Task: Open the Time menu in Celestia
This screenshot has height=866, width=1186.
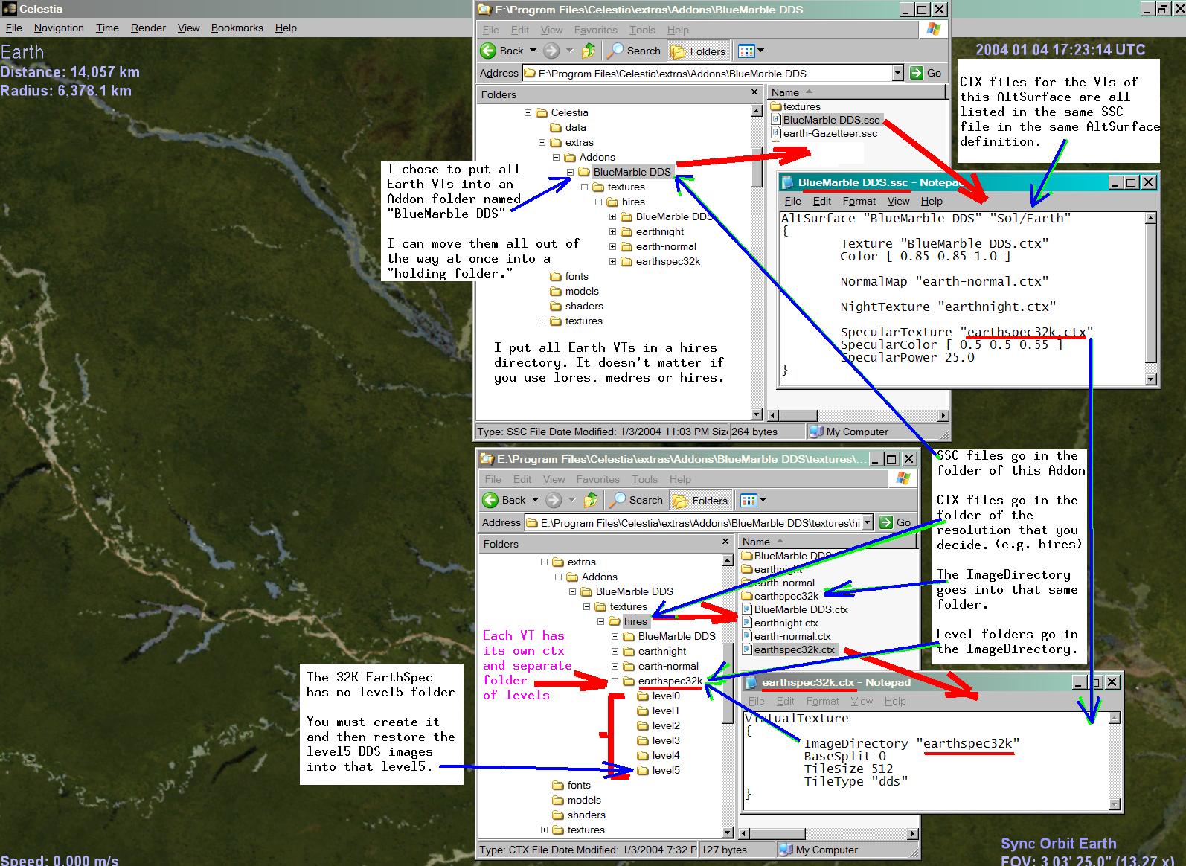Action: point(107,28)
